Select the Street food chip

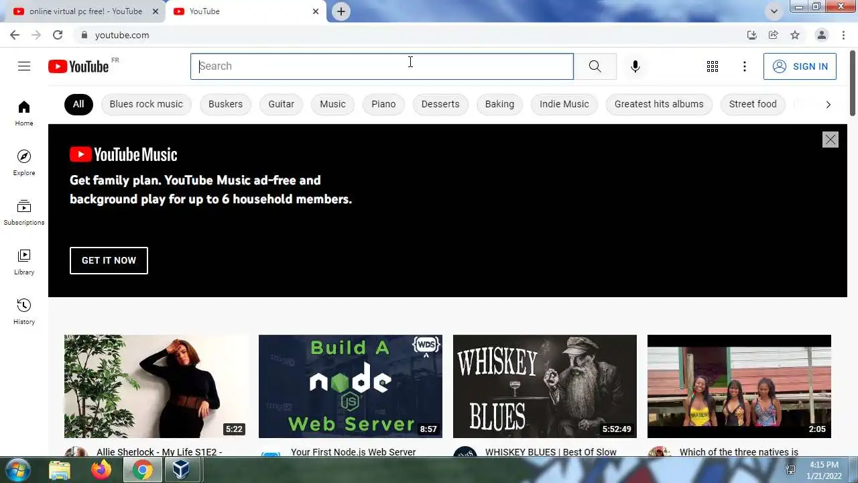[x=753, y=104]
